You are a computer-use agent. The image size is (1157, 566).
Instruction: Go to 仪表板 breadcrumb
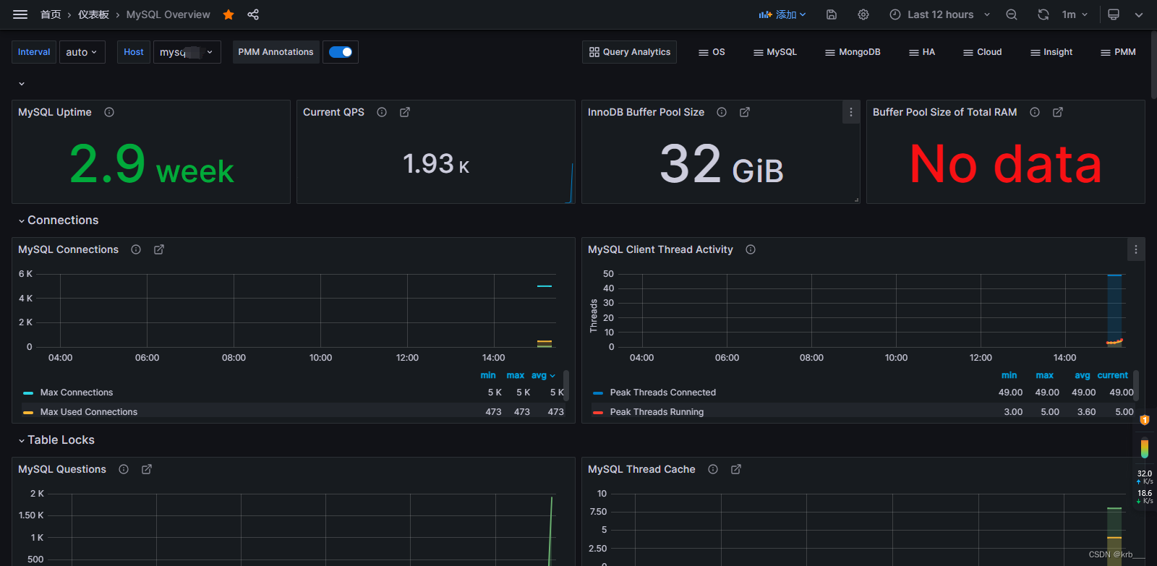(93, 14)
